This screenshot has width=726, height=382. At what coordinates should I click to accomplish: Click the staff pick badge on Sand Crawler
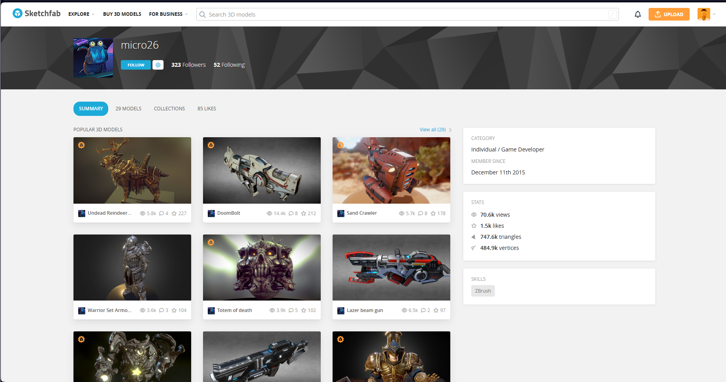(340, 145)
